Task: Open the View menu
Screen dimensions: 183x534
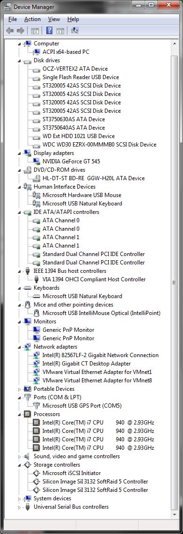Action: 54,19
